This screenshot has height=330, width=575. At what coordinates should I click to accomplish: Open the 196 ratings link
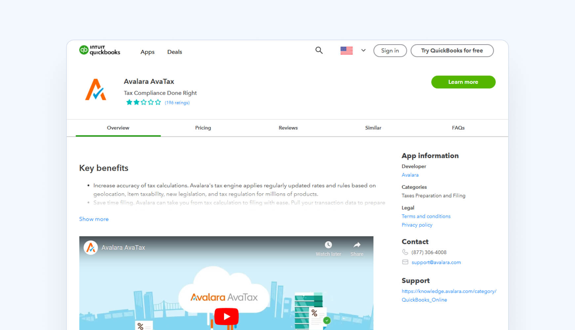point(177,103)
